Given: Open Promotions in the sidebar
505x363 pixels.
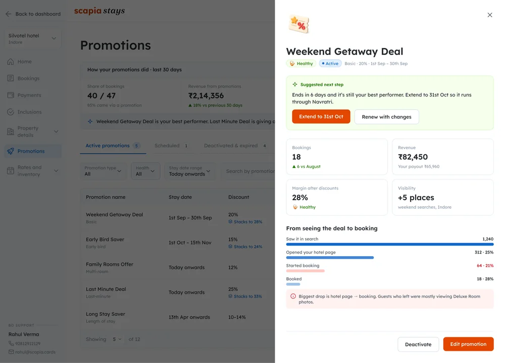Looking at the screenshot, I should [32, 151].
